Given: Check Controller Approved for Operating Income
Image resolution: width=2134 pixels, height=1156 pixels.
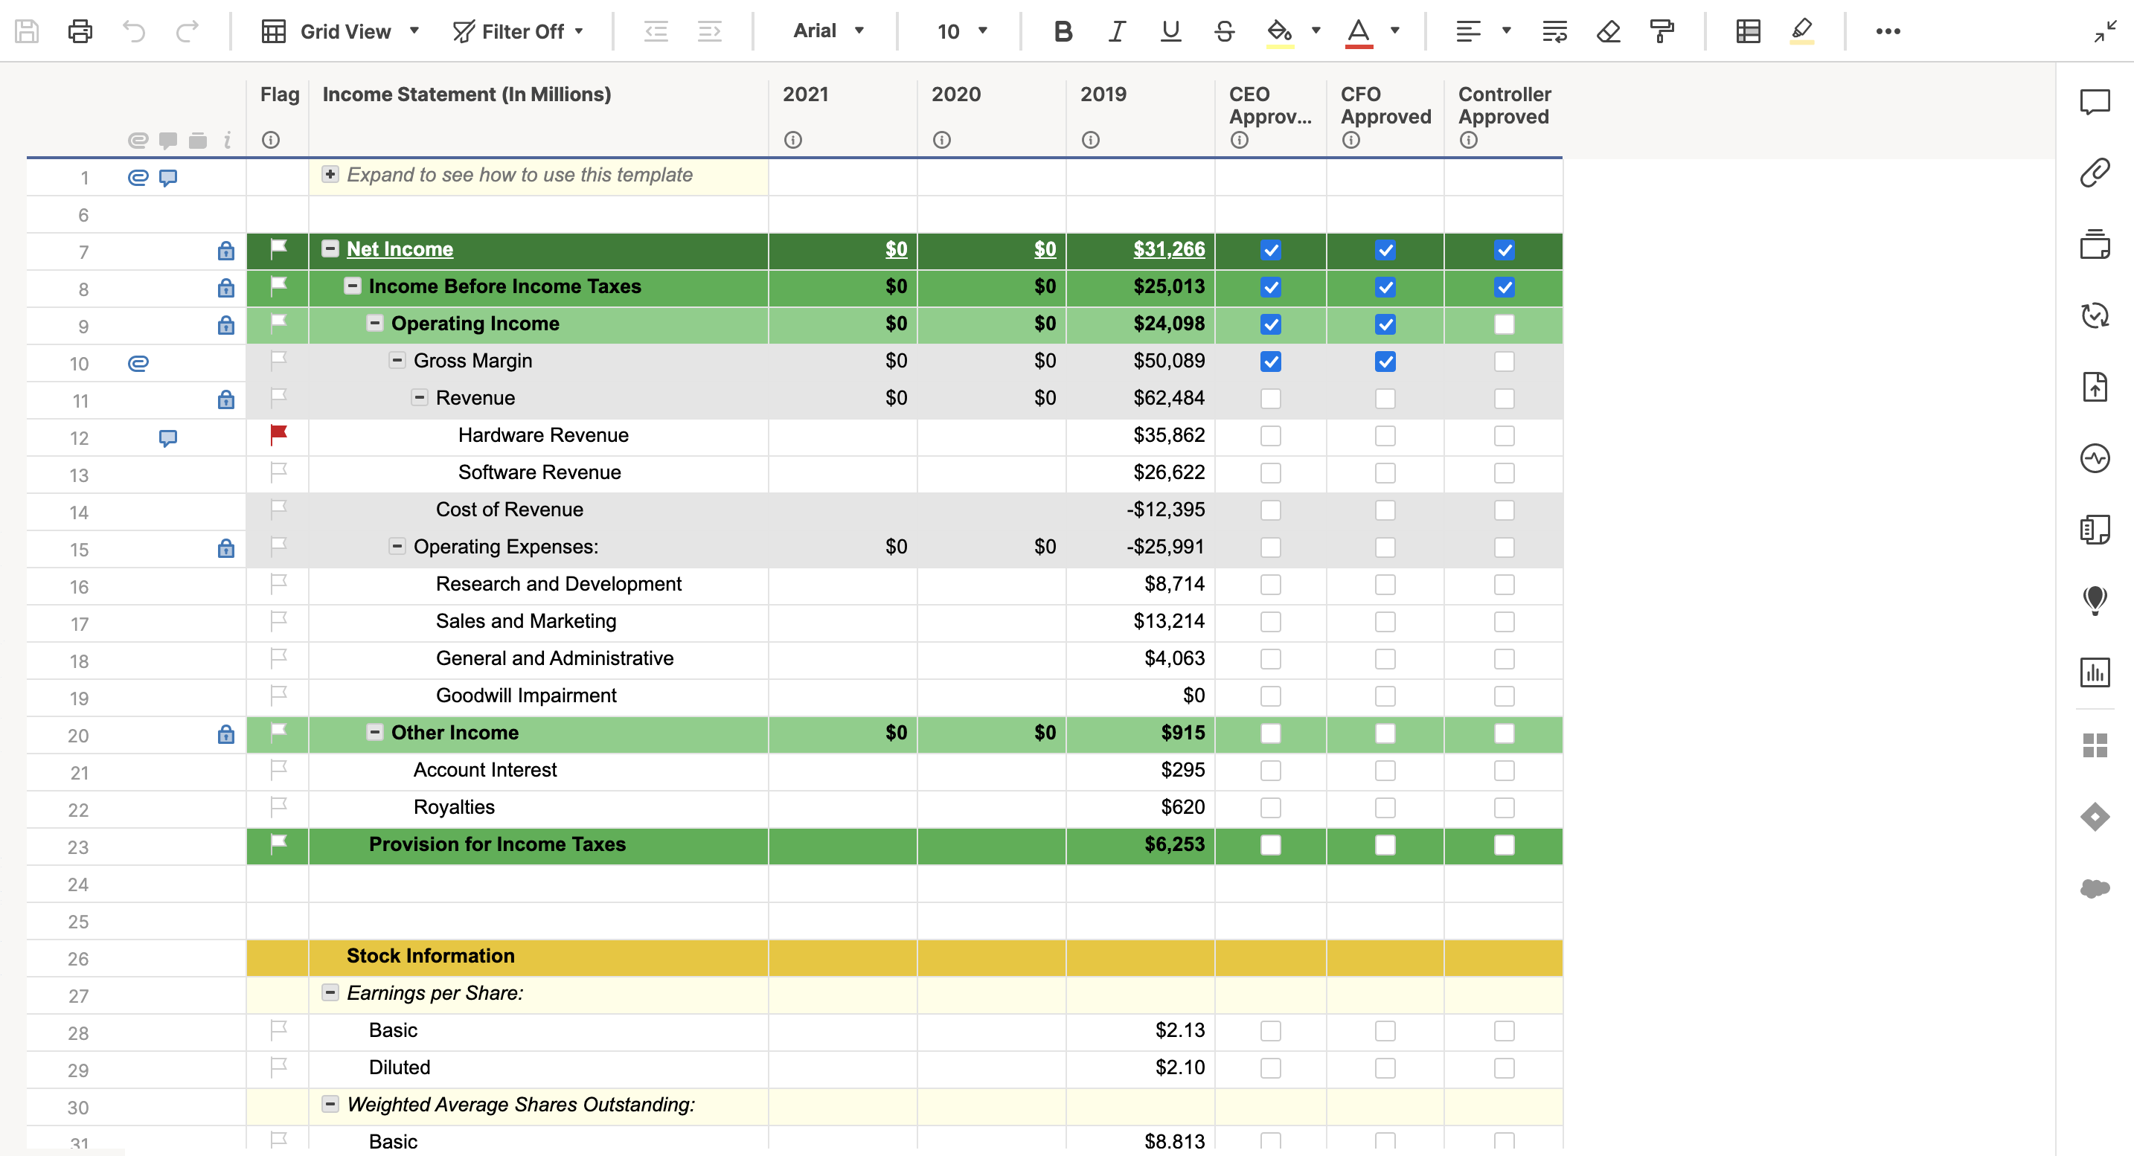Looking at the screenshot, I should 1504,324.
